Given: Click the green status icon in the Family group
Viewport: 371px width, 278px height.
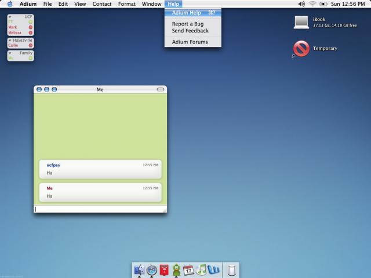Looking at the screenshot, I should tap(31, 58).
